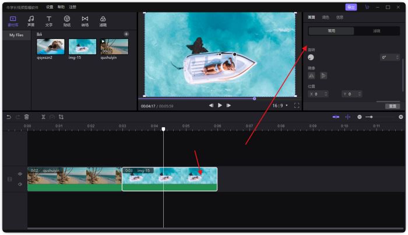Open the shopping cart icon
This screenshot has height=235, width=408.
[x=367, y=7]
